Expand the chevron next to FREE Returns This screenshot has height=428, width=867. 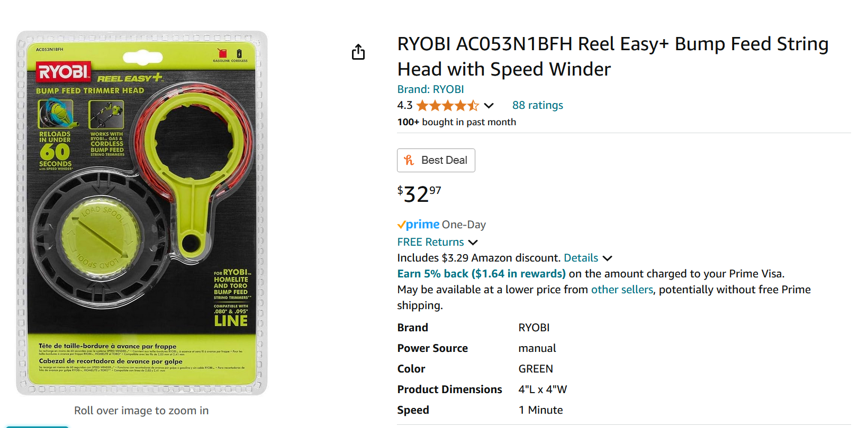pos(473,243)
